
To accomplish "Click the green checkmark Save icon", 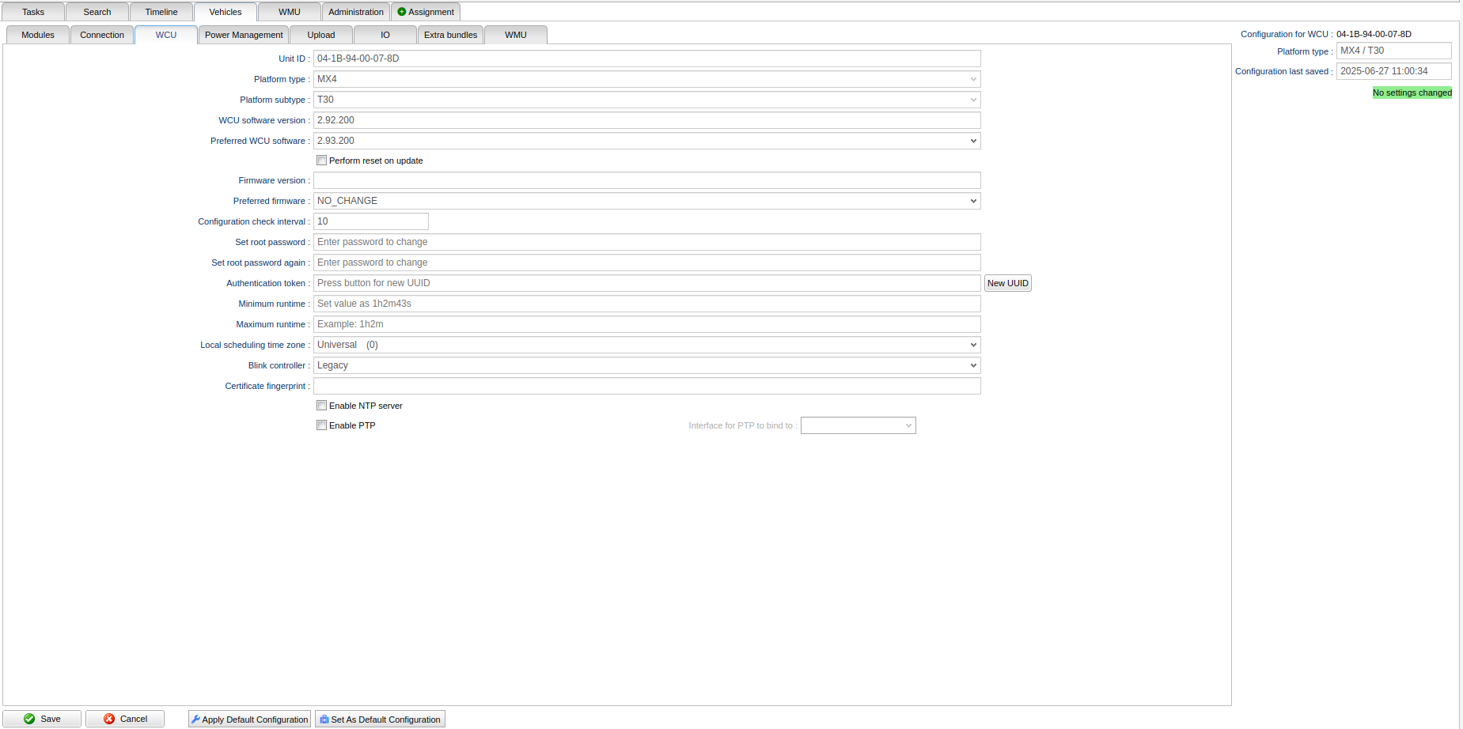I will point(29,719).
